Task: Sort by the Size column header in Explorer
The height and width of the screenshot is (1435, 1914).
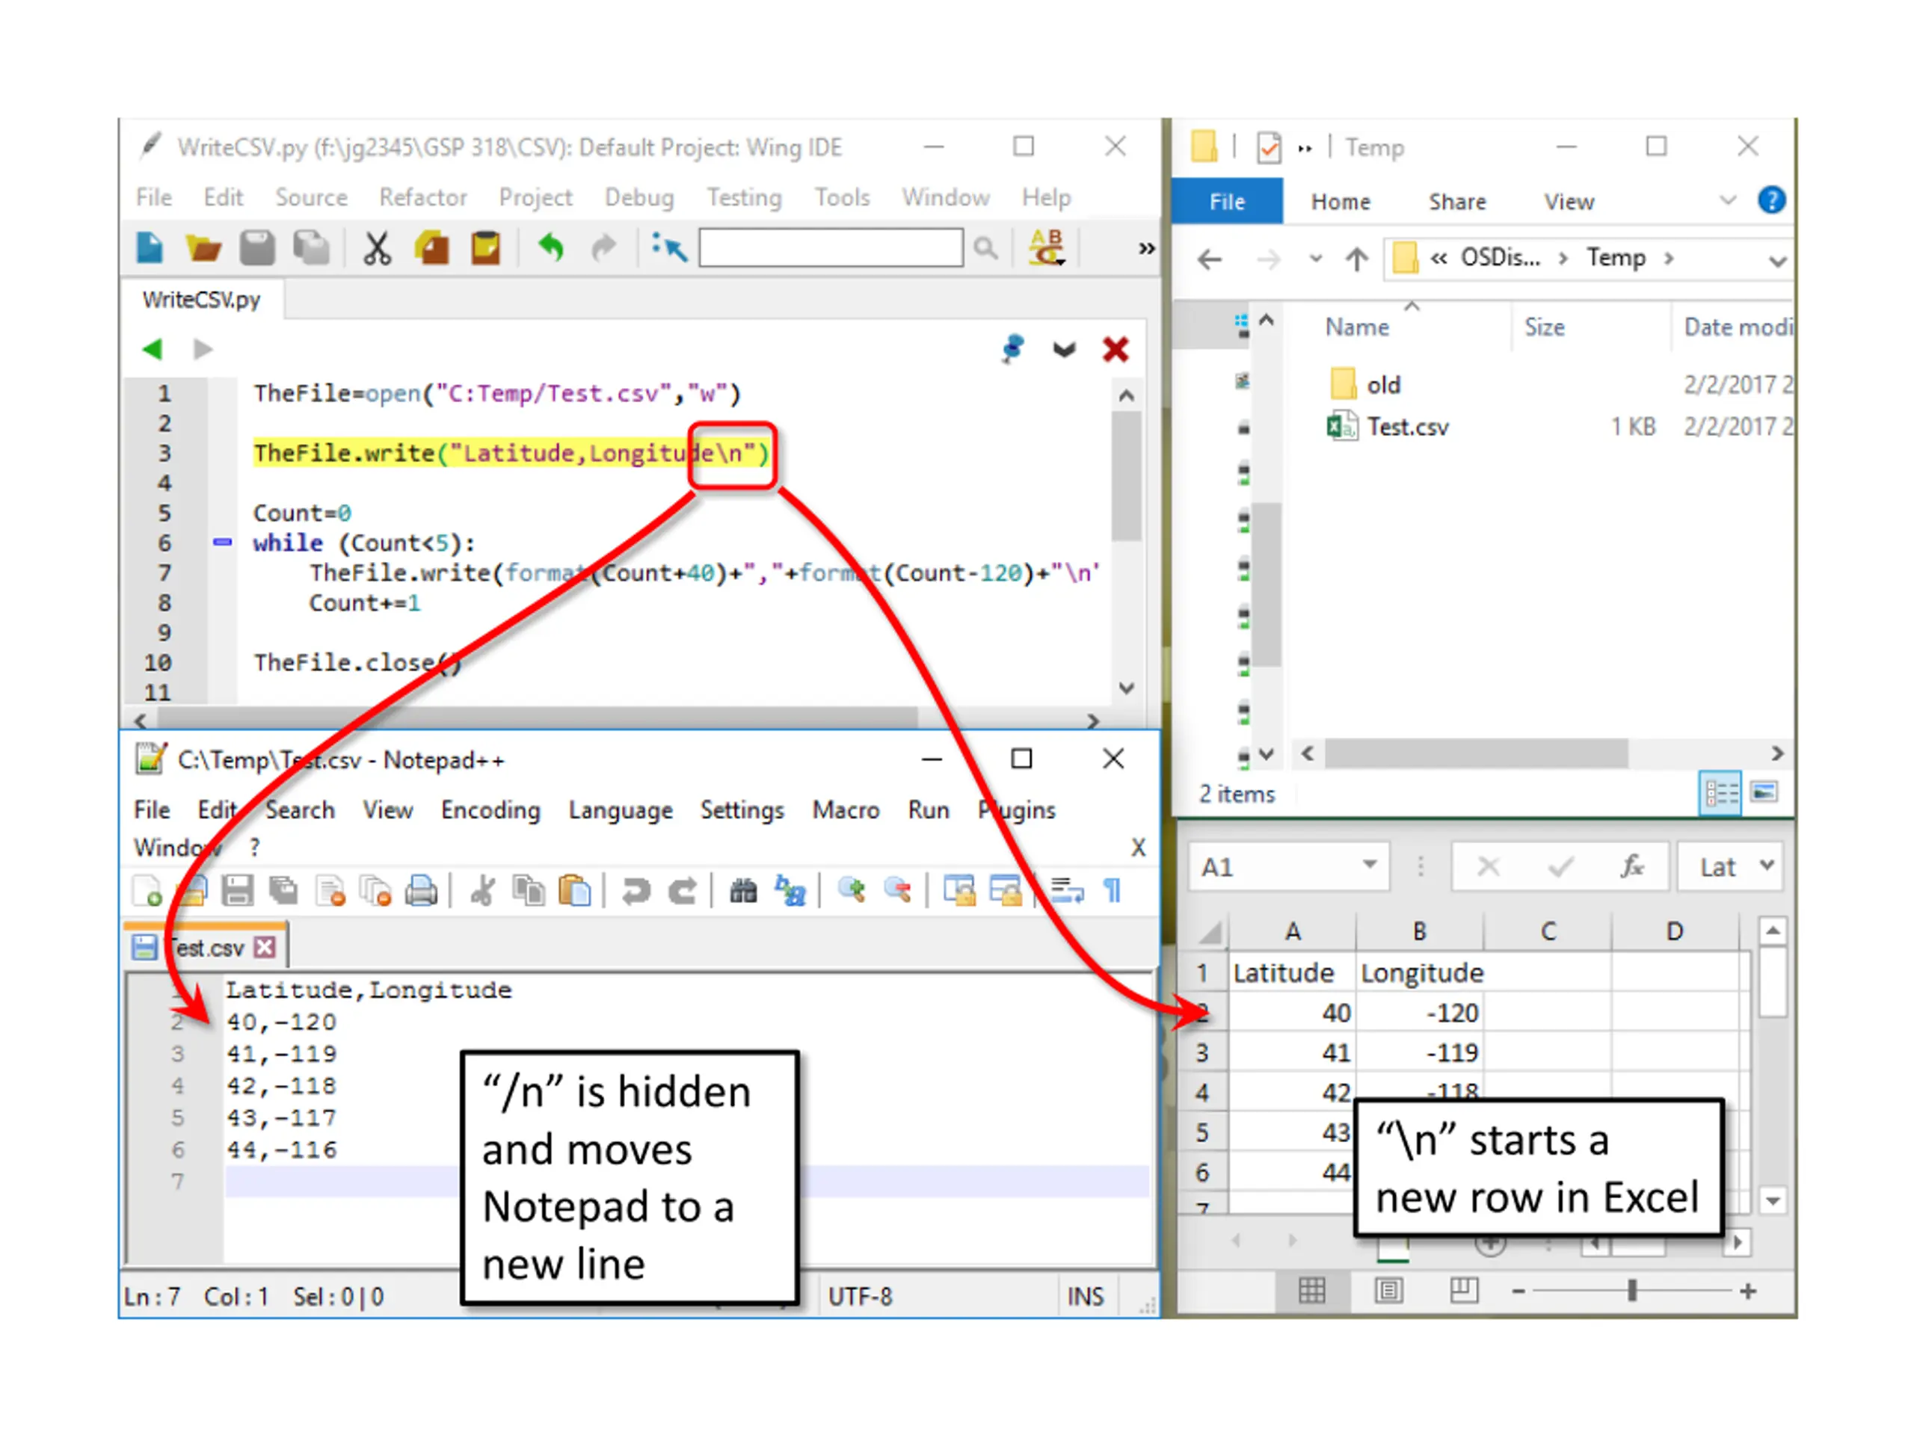Action: coord(1545,328)
